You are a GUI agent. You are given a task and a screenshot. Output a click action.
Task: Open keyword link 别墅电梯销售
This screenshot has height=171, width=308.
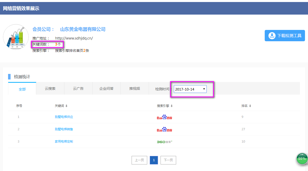64,129
